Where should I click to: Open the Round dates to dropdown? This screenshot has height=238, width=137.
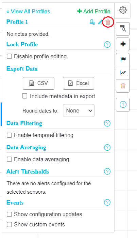click(79, 110)
